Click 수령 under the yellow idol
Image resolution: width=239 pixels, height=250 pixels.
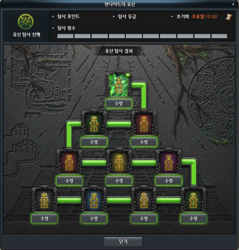(x=119, y=181)
